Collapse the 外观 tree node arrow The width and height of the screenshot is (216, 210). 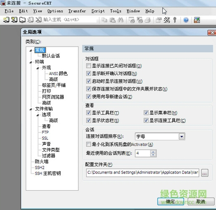pyautogui.click(x=38, y=68)
